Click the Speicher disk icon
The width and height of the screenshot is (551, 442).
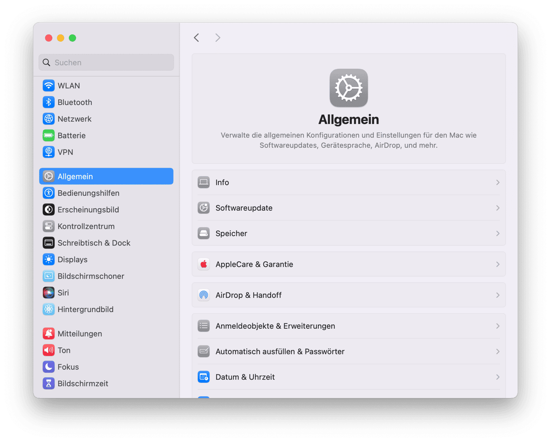click(x=203, y=233)
